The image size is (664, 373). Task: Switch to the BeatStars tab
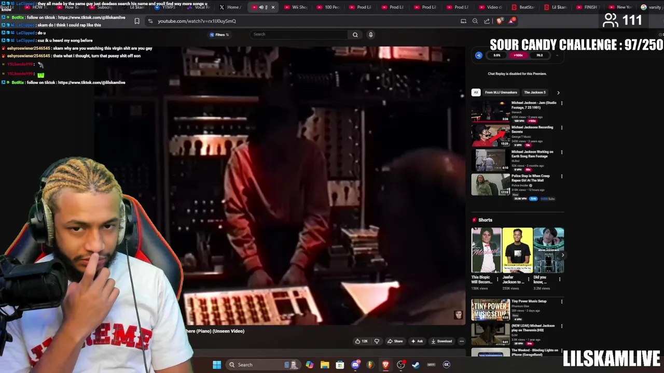pos(523,7)
